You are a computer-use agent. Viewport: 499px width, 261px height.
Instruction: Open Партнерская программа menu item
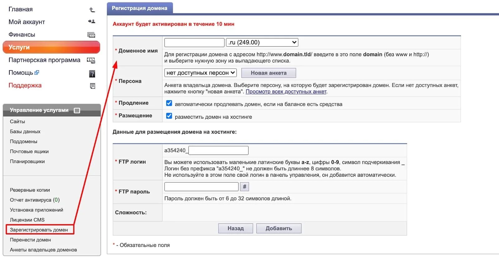[44, 60]
